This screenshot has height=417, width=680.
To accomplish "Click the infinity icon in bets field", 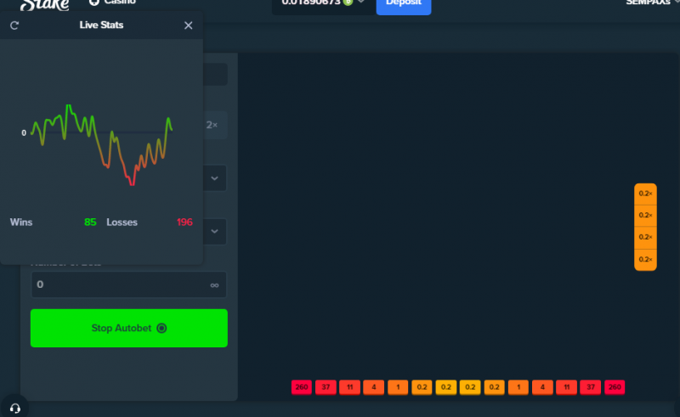I will pyautogui.click(x=214, y=285).
